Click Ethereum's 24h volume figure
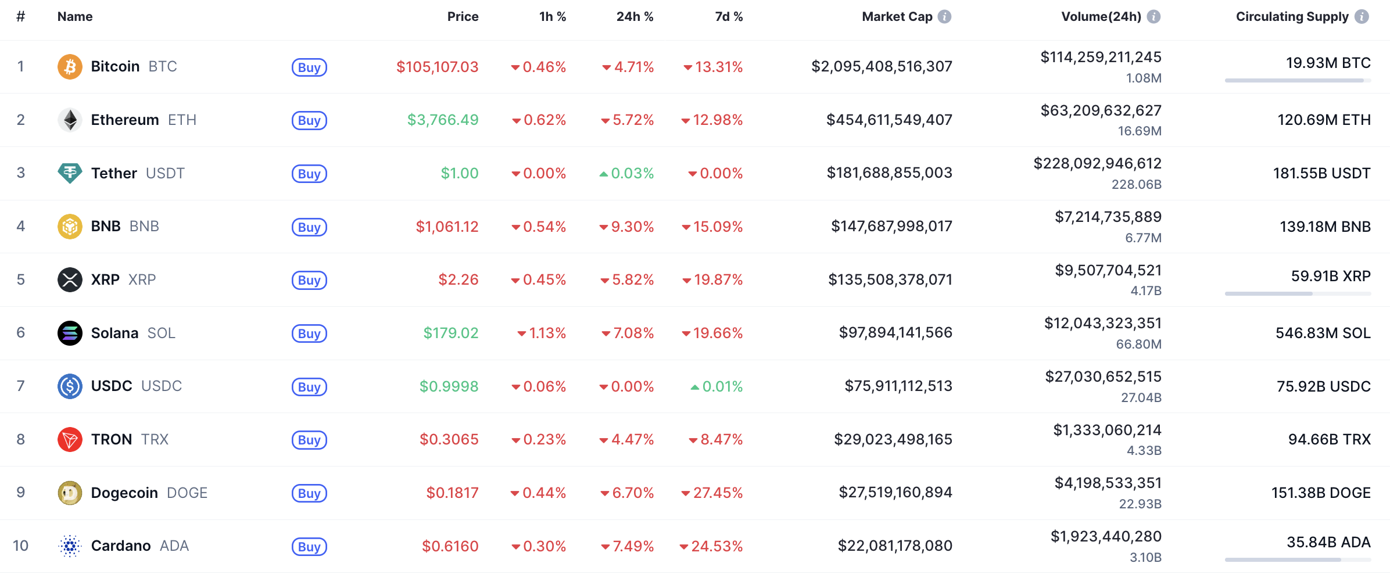This screenshot has height=581, width=1390. click(1101, 110)
